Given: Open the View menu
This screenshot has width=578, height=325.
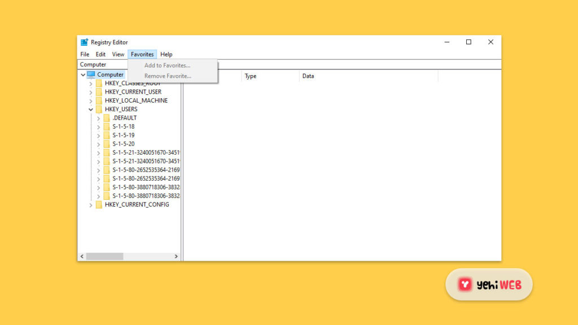Looking at the screenshot, I should click(x=118, y=55).
